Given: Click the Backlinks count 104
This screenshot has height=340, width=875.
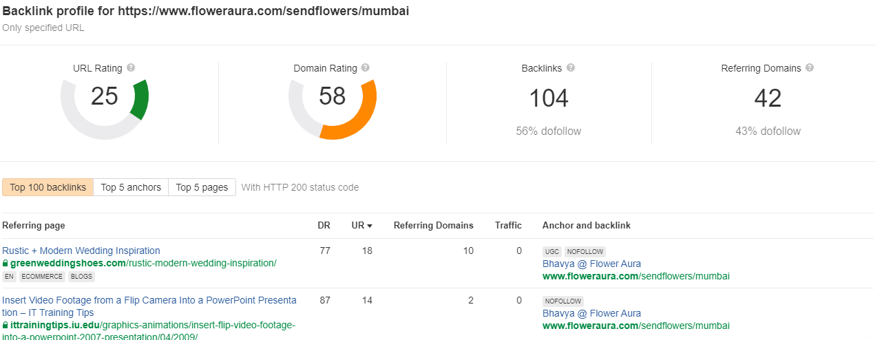Looking at the screenshot, I should click(549, 98).
